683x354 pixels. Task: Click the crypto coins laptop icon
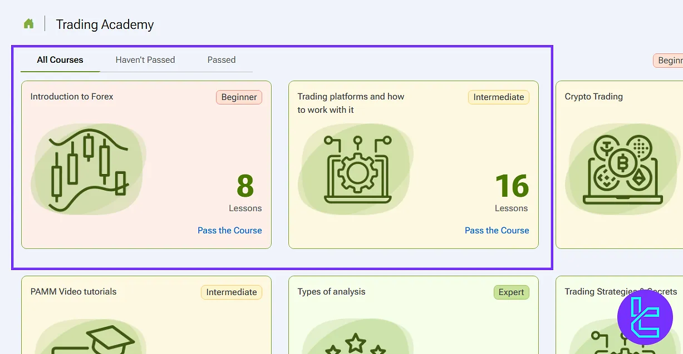tap(622, 169)
